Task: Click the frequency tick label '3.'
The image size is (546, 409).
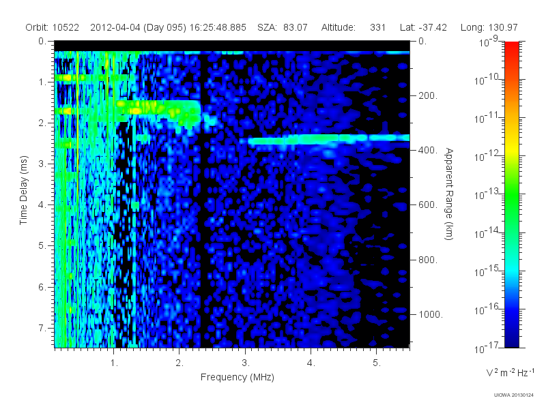Action: pyautogui.click(x=246, y=363)
